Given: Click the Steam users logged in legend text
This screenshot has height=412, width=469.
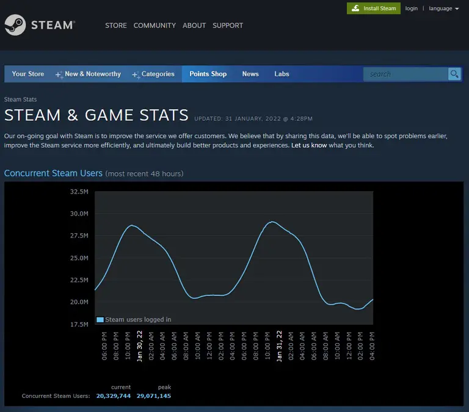Looking at the screenshot, I should [138, 320].
